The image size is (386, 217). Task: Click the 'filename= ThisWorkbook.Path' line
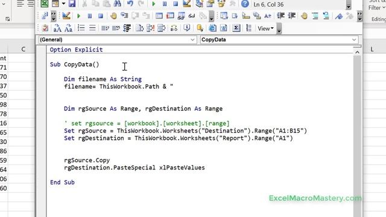(x=119, y=87)
